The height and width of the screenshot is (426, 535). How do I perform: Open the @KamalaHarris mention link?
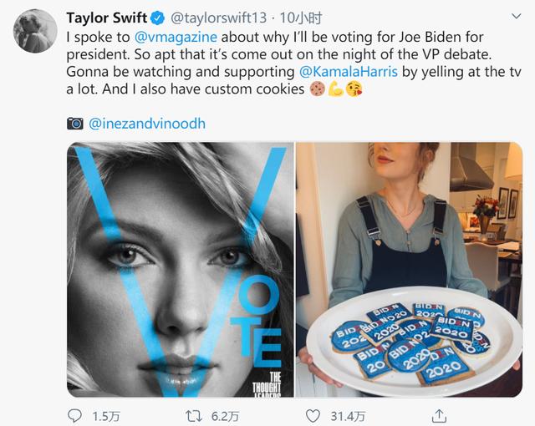[349, 72]
